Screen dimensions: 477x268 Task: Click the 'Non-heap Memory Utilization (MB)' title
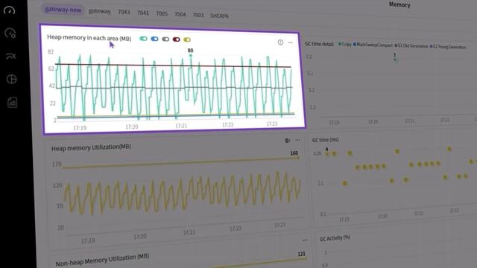click(102, 260)
